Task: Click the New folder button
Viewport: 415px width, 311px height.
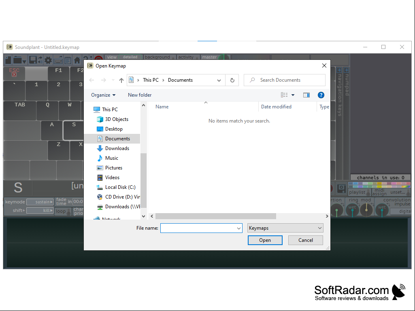Action: (140, 95)
